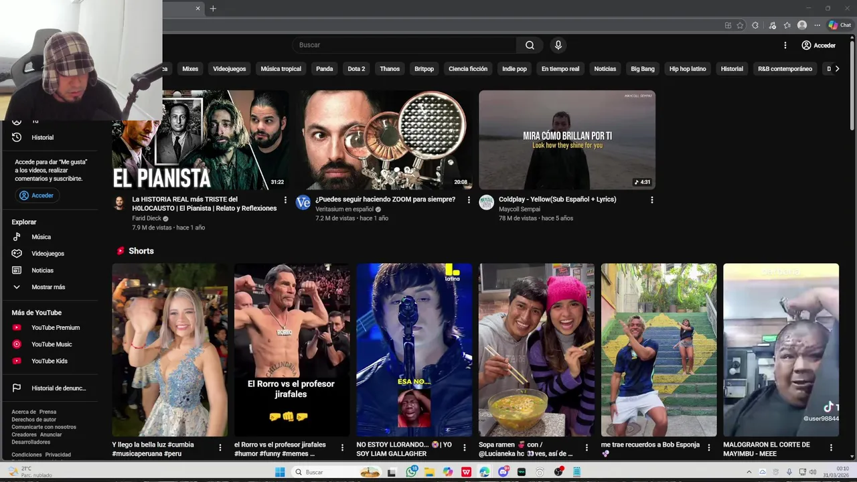Activate voice search microphone icon
The height and width of the screenshot is (482, 857).
558,45
